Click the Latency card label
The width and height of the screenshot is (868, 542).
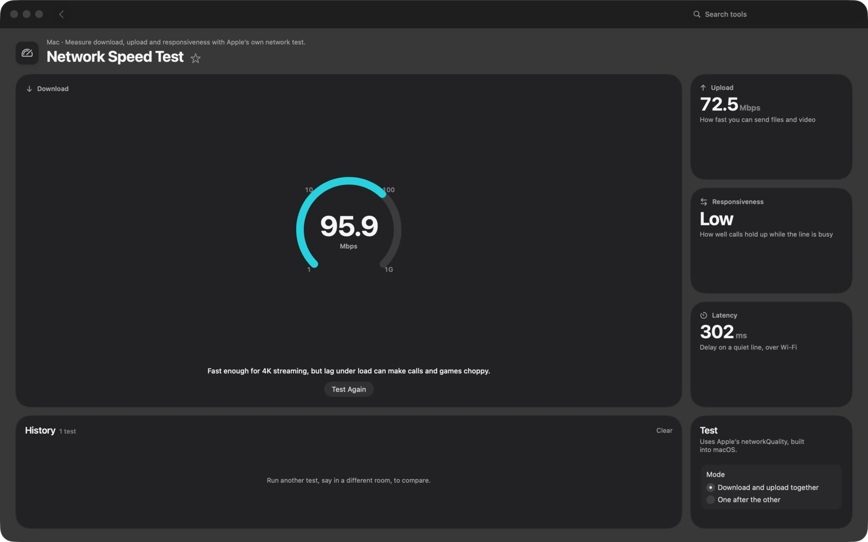[x=724, y=315]
